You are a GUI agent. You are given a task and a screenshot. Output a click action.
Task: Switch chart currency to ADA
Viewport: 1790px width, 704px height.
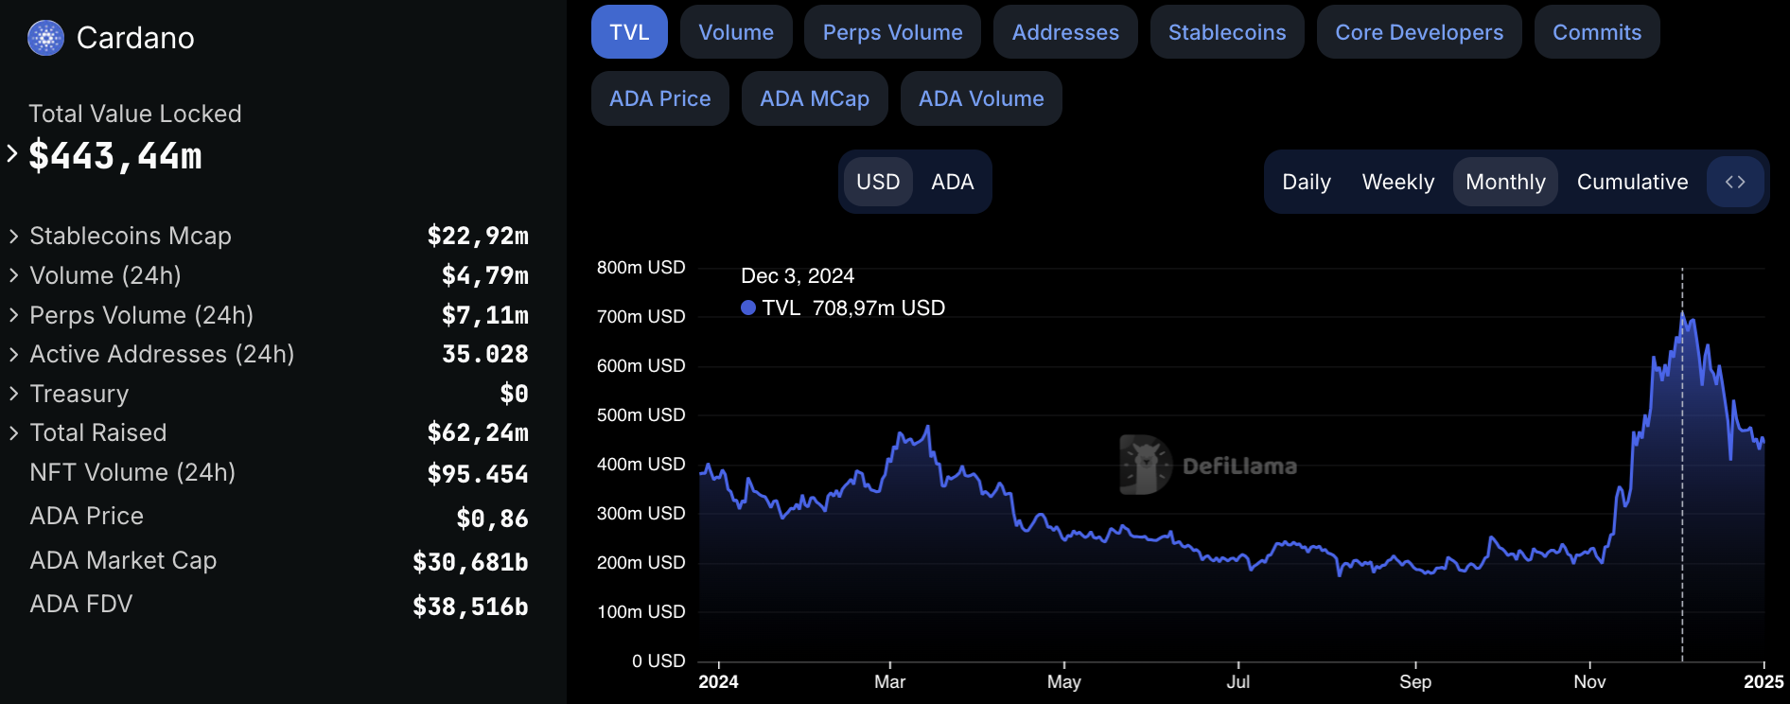pyautogui.click(x=952, y=182)
